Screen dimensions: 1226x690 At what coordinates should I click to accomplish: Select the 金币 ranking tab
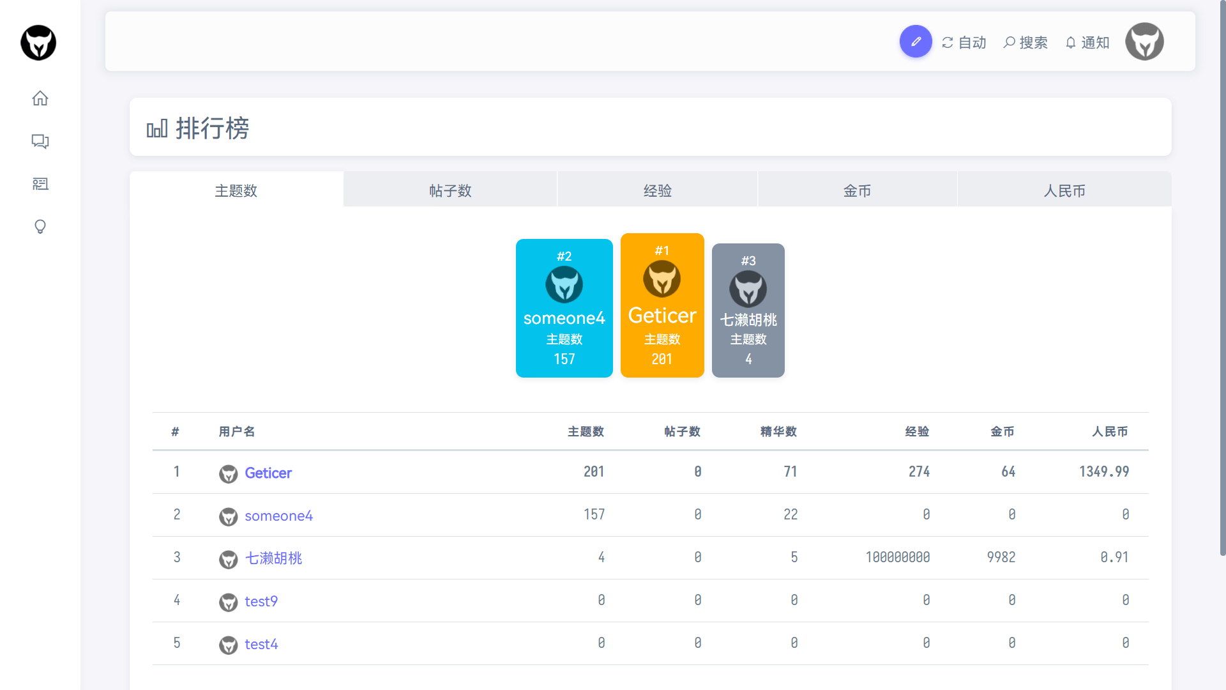click(857, 190)
